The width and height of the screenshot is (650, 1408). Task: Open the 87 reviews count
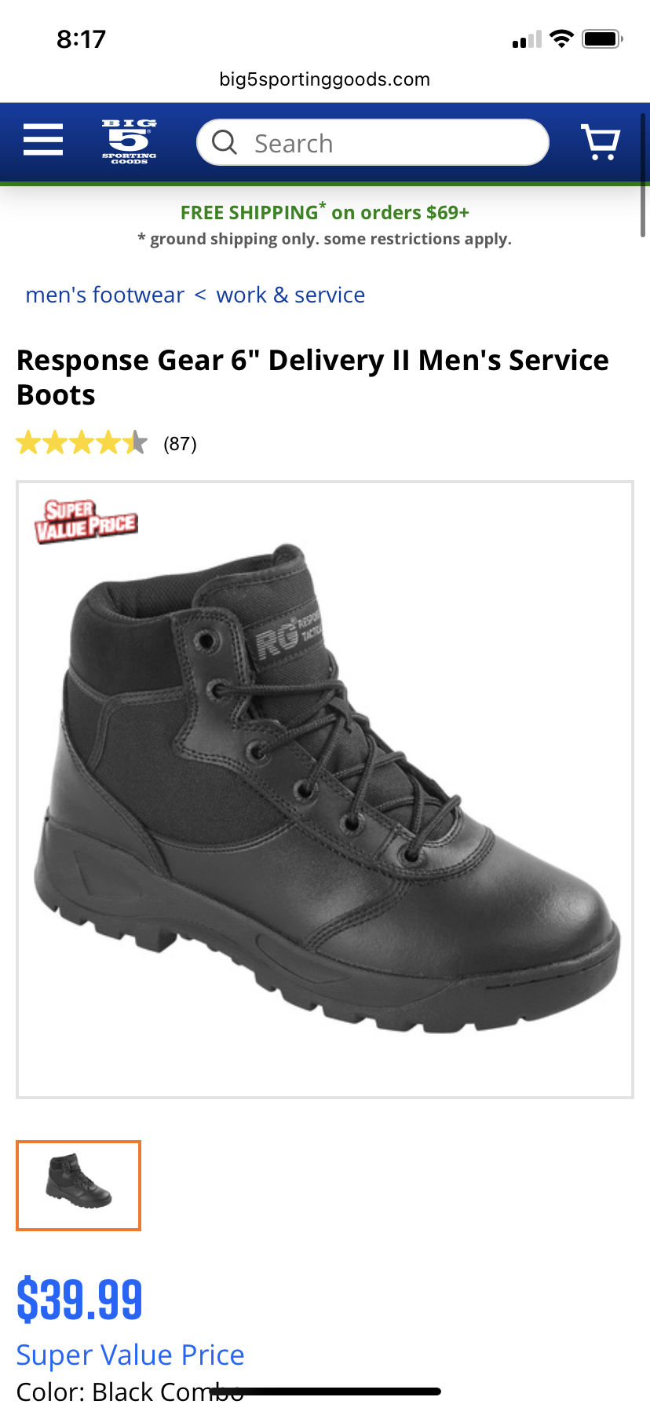click(x=180, y=444)
